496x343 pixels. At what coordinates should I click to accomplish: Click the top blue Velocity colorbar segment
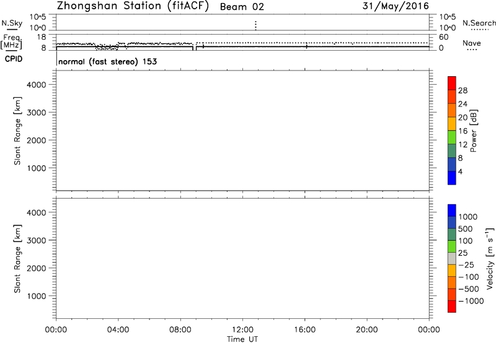point(452,211)
